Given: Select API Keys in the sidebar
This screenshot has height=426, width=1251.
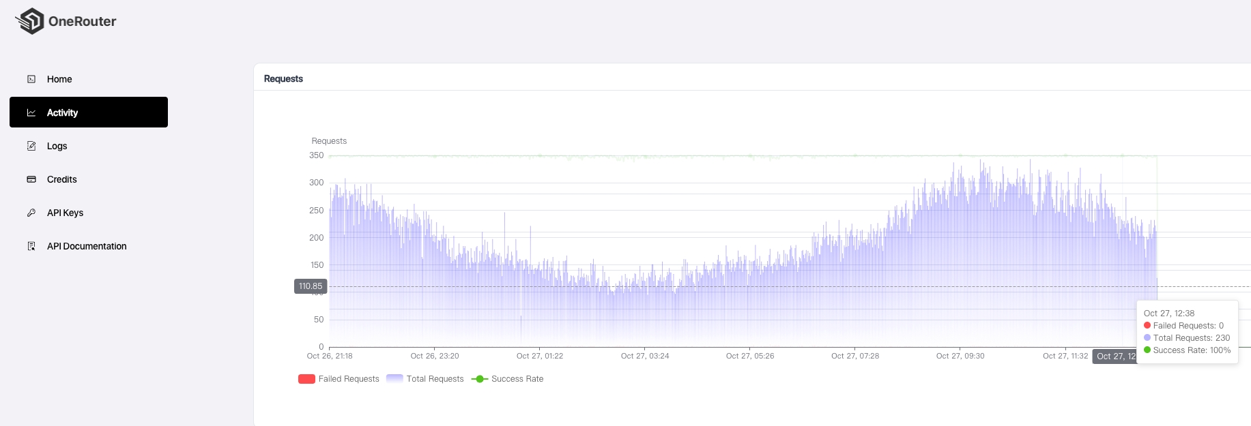Looking at the screenshot, I should (x=65, y=213).
